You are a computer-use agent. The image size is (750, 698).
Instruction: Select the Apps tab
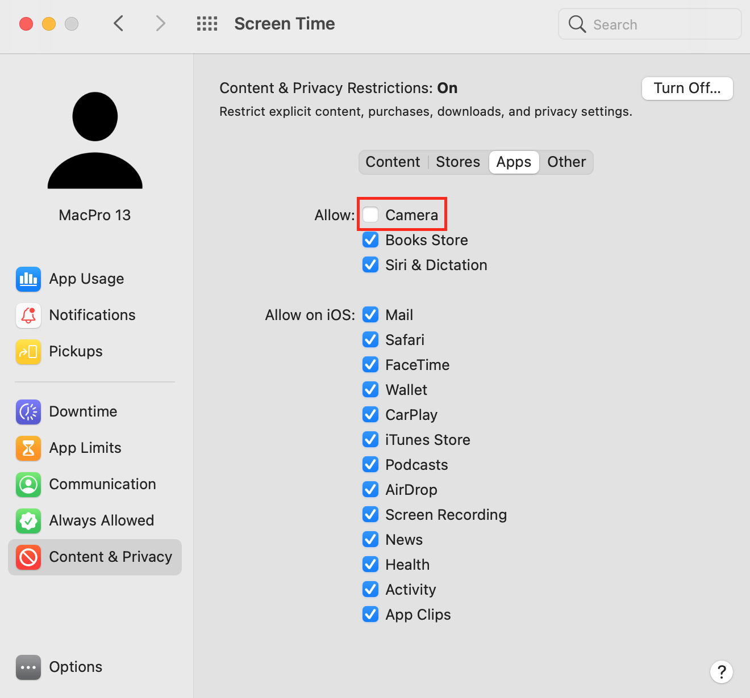pyautogui.click(x=514, y=162)
